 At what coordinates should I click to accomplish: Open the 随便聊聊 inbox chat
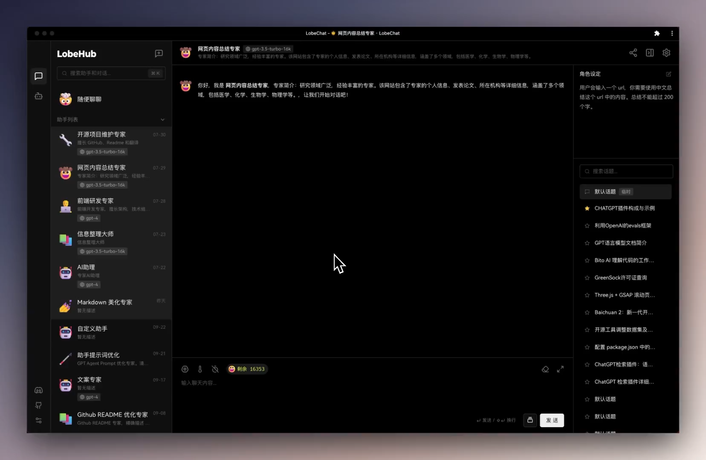(x=111, y=99)
